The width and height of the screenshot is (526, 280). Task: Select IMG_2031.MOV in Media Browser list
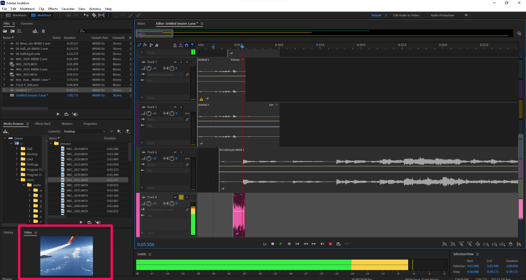pos(88,180)
